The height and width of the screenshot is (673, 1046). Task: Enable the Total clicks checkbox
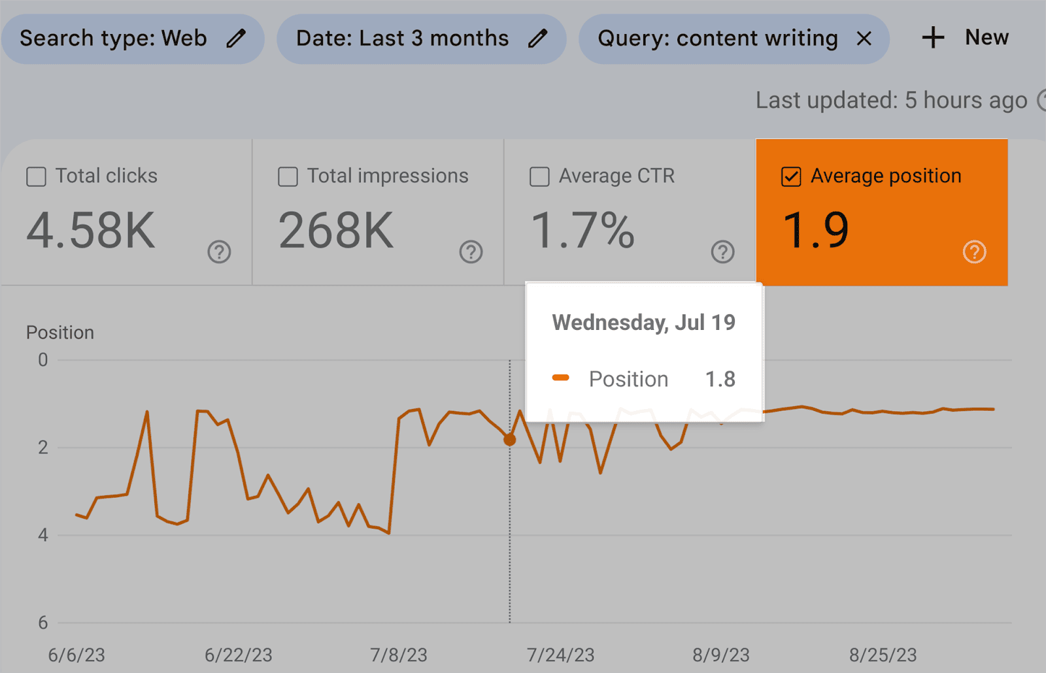[x=36, y=176]
